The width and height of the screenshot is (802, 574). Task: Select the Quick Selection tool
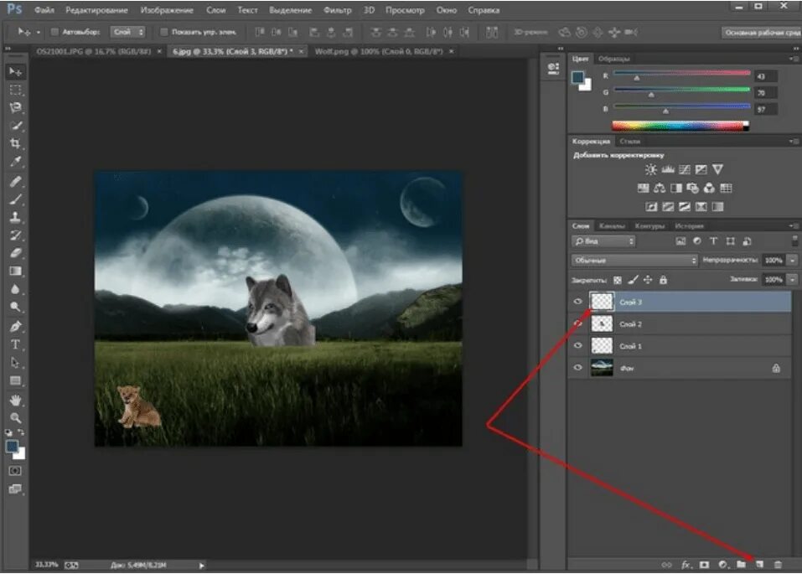click(15, 126)
